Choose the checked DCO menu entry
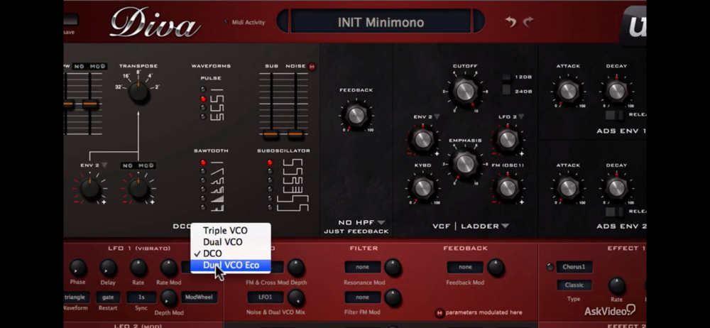This screenshot has height=328, width=710. click(231, 253)
